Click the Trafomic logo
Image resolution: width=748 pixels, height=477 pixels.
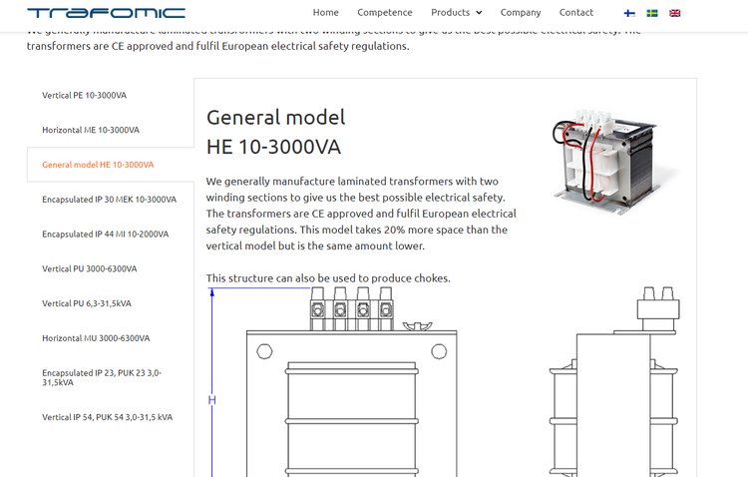coord(106,13)
